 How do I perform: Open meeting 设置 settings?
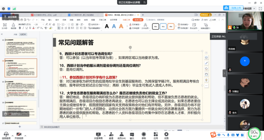click(x=166, y=135)
